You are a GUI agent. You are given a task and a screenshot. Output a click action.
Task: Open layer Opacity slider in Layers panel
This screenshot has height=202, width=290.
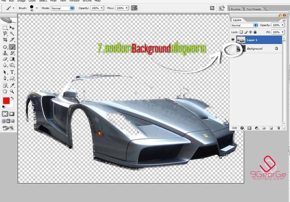(283, 25)
